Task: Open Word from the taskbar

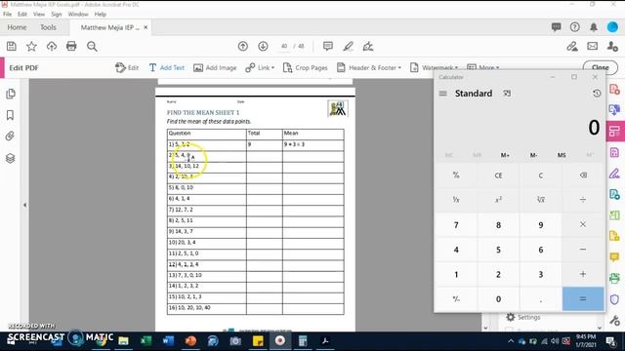Action: tap(168, 341)
